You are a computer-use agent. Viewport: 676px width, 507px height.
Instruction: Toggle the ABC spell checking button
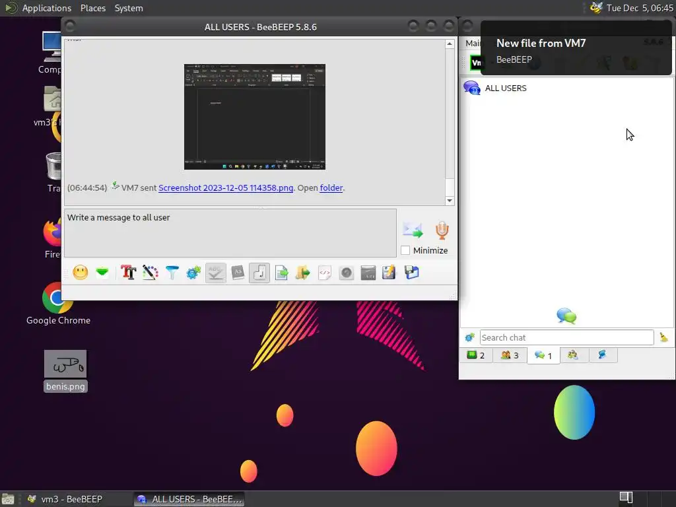point(216,273)
